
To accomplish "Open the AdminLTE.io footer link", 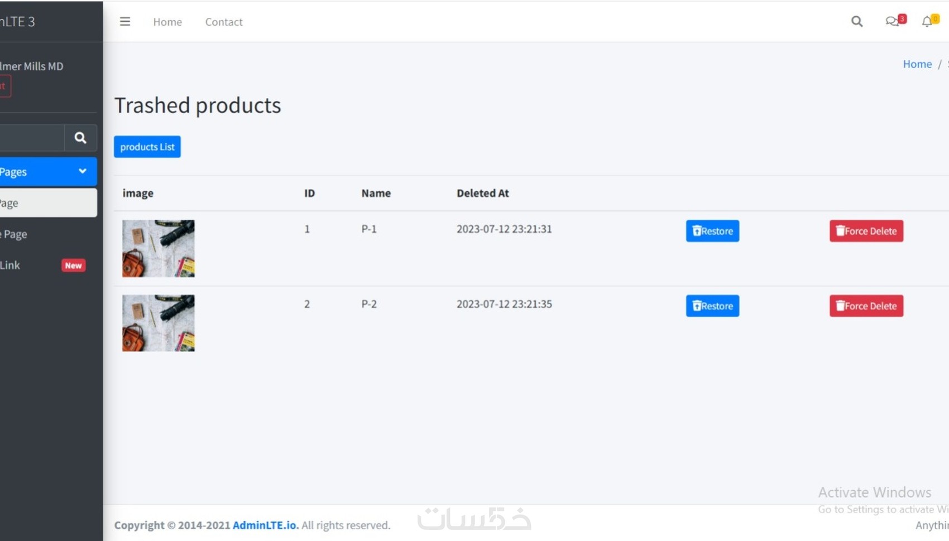I will (x=265, y=525).
